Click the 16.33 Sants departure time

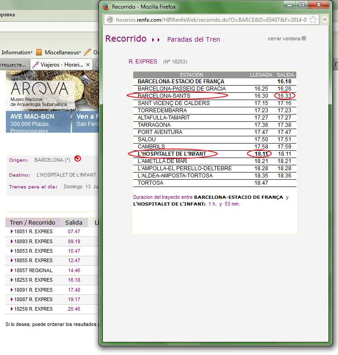tap(285, 96)
